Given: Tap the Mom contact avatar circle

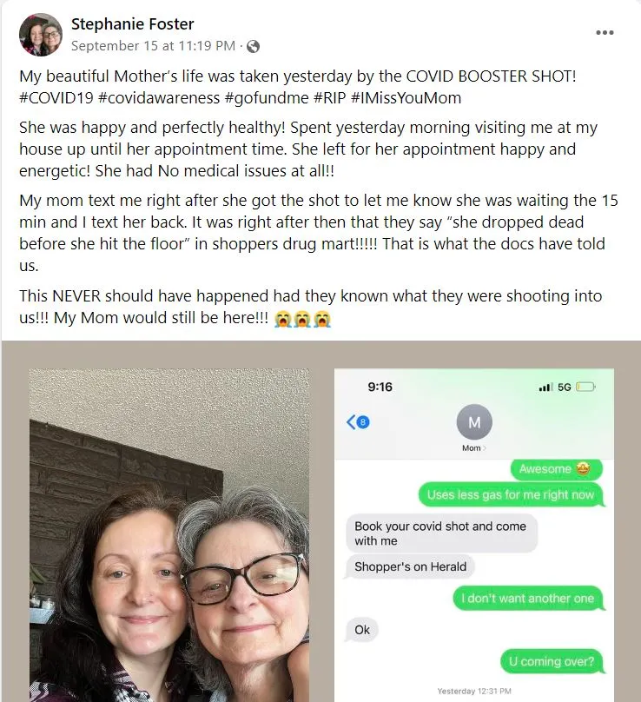Looking at the screenshot, I should coord(474,421).
